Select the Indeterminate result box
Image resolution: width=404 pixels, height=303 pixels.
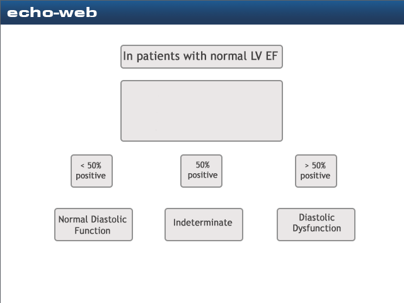(x=203, y=224)
